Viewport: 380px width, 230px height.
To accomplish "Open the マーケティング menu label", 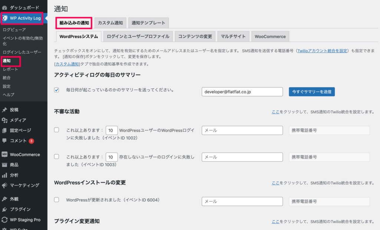I will [24, 185].
